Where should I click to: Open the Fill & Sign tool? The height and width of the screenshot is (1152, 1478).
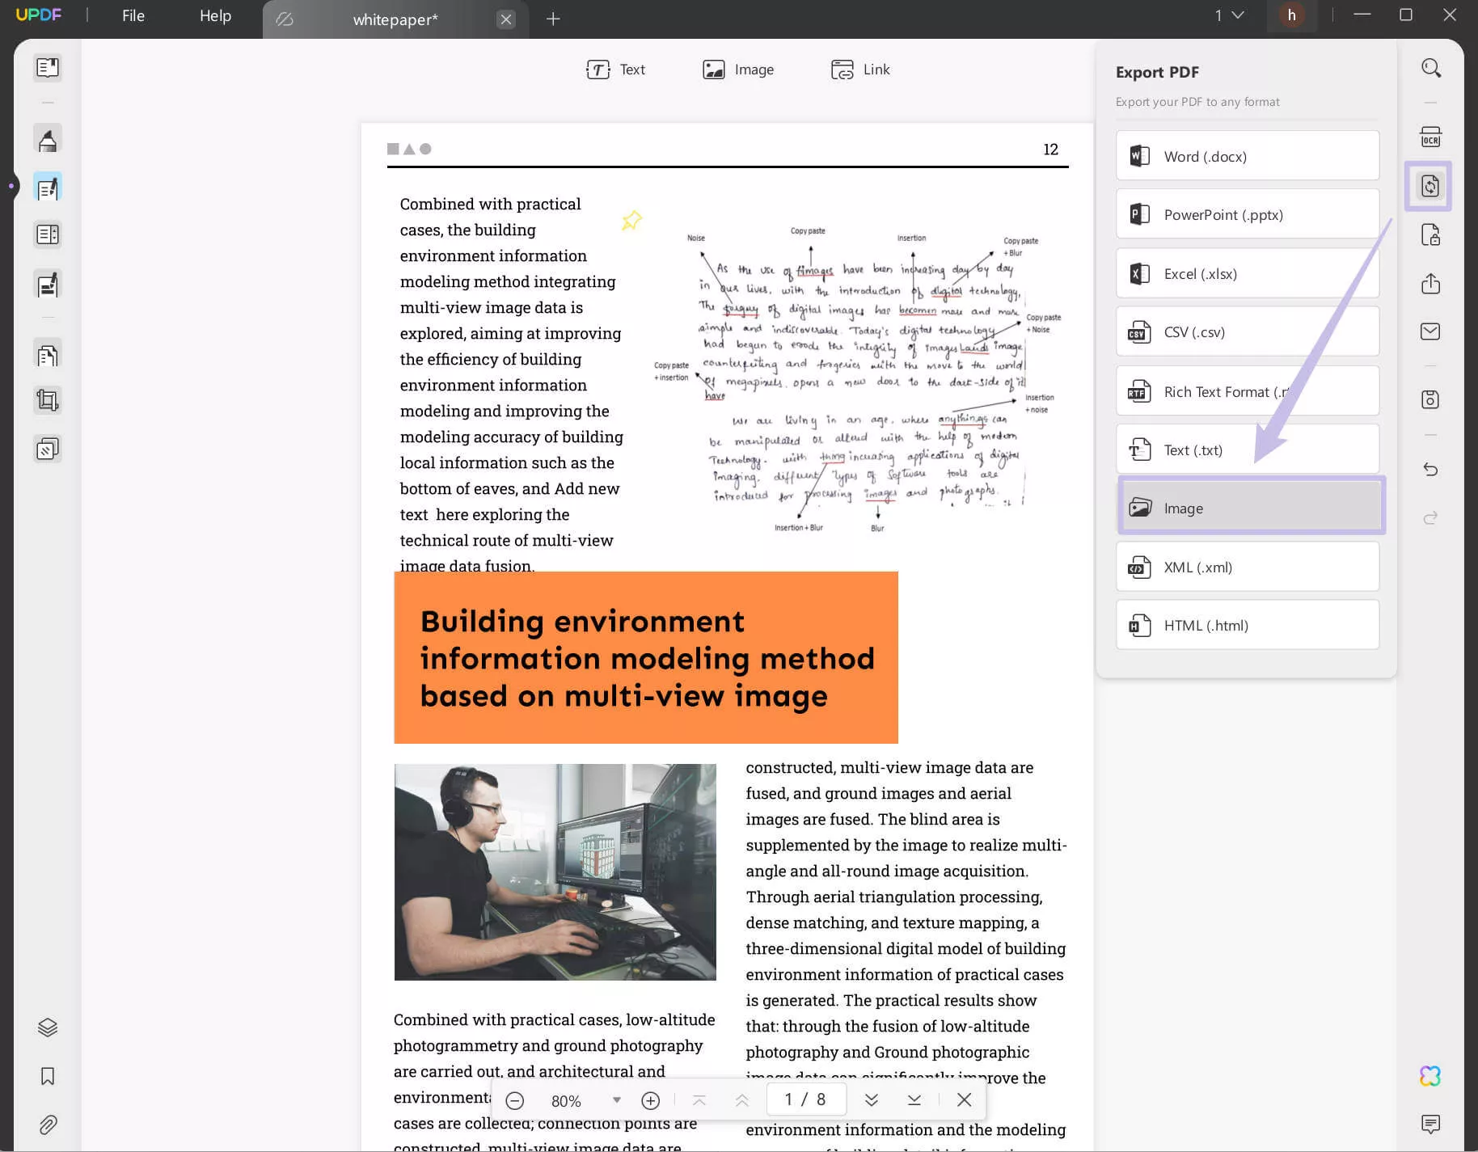[x=48, y=285]
